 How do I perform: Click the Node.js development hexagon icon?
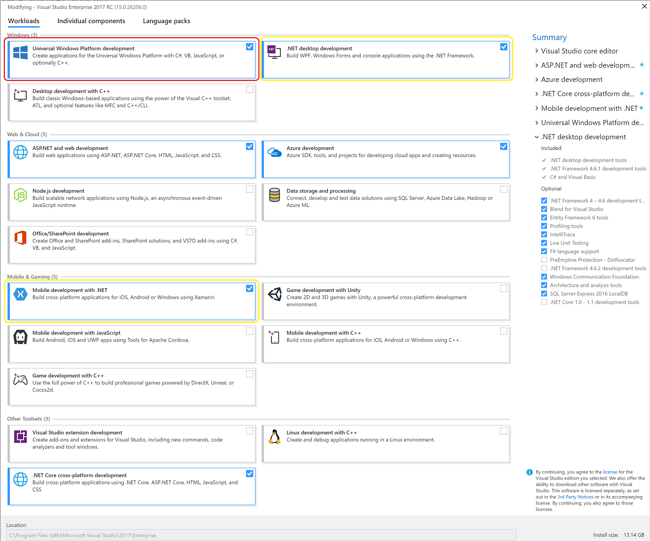pyautogui.click(x=20, y=195)
